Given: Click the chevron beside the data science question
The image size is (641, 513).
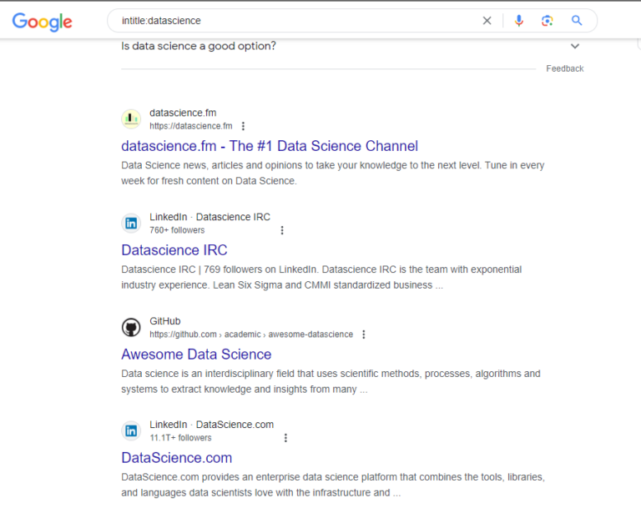Looking at the screenshot, I should pyautogui.click(x=575, y=46).
